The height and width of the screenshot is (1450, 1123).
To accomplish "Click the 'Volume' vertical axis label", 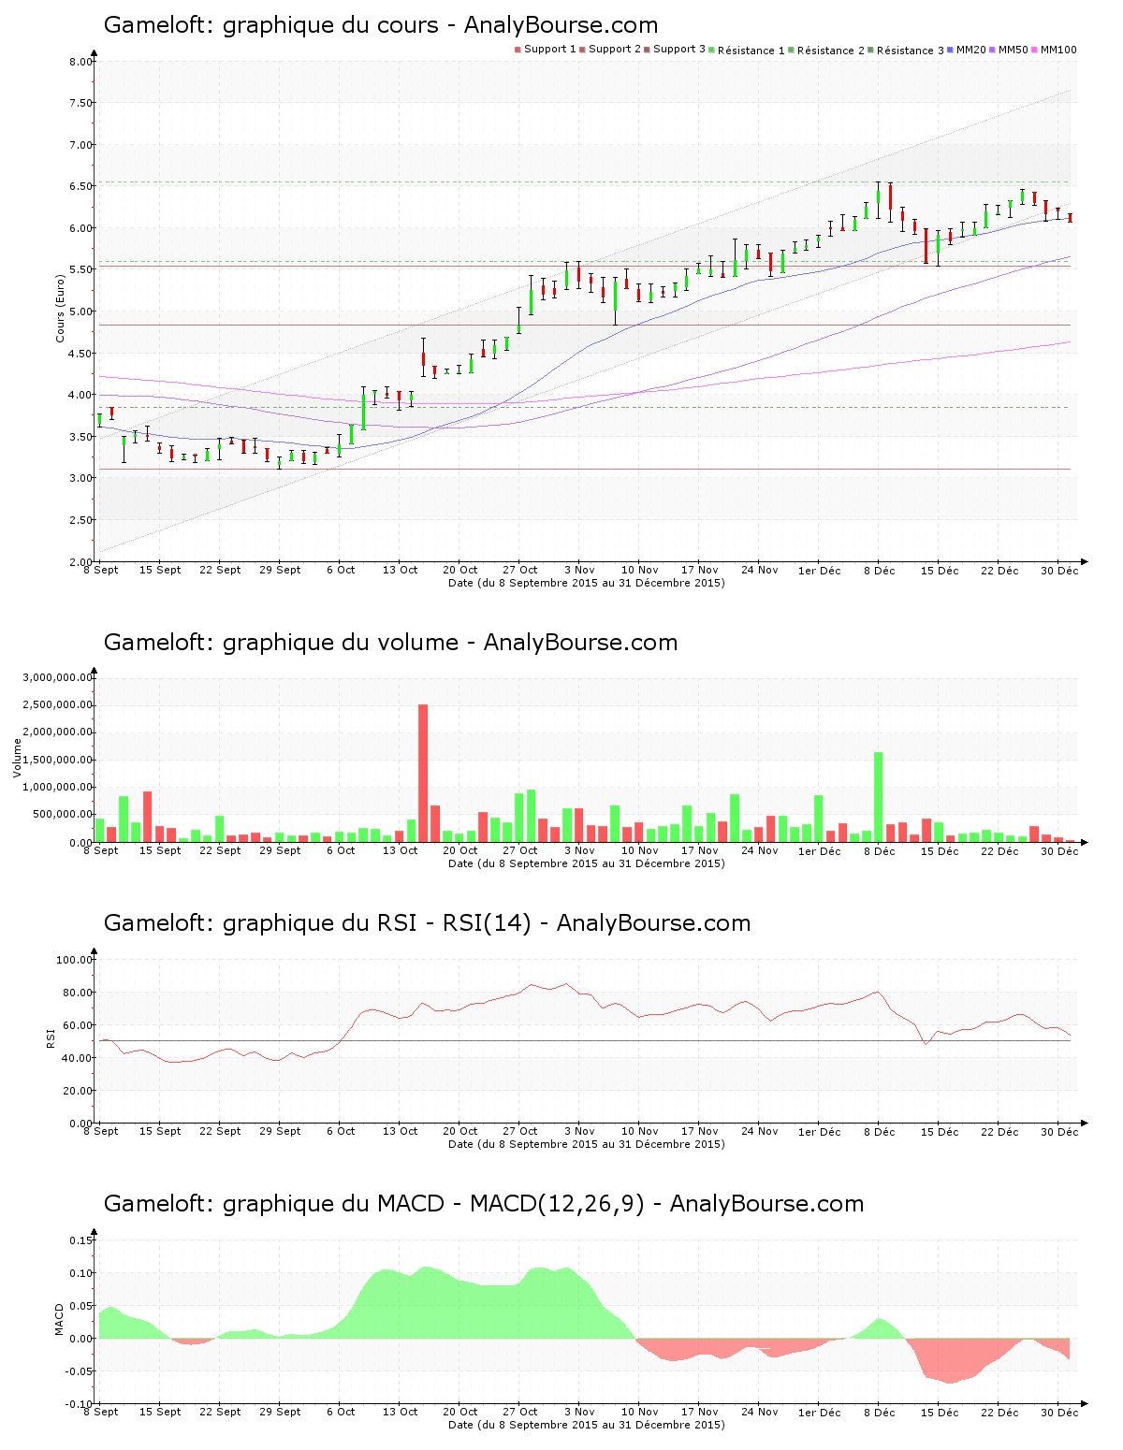I will (x=17, y=758).
